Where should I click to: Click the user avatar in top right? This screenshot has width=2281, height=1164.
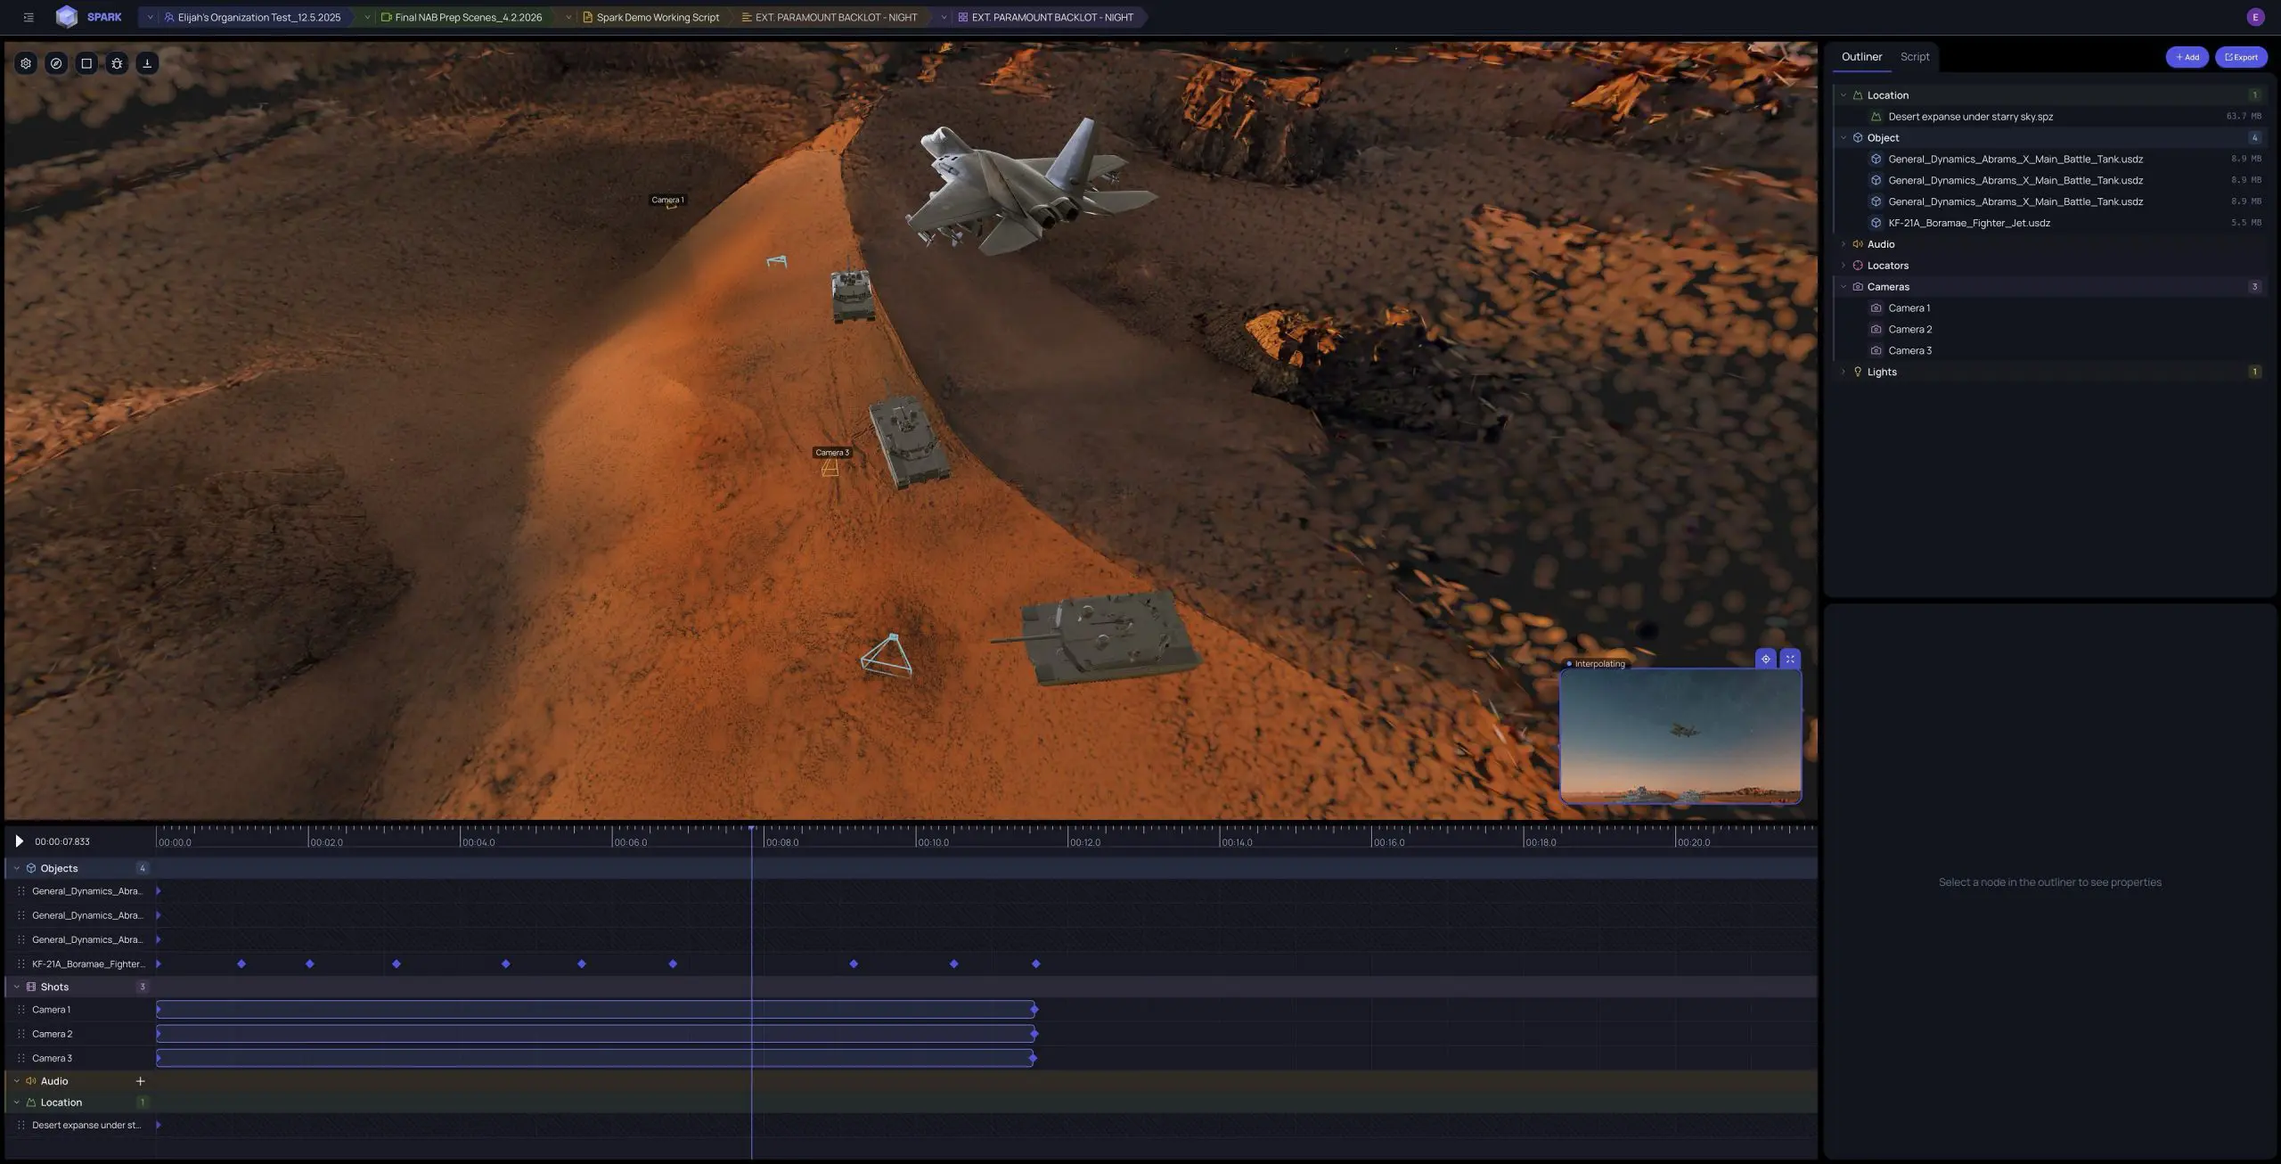click(x=2255, y=17)
